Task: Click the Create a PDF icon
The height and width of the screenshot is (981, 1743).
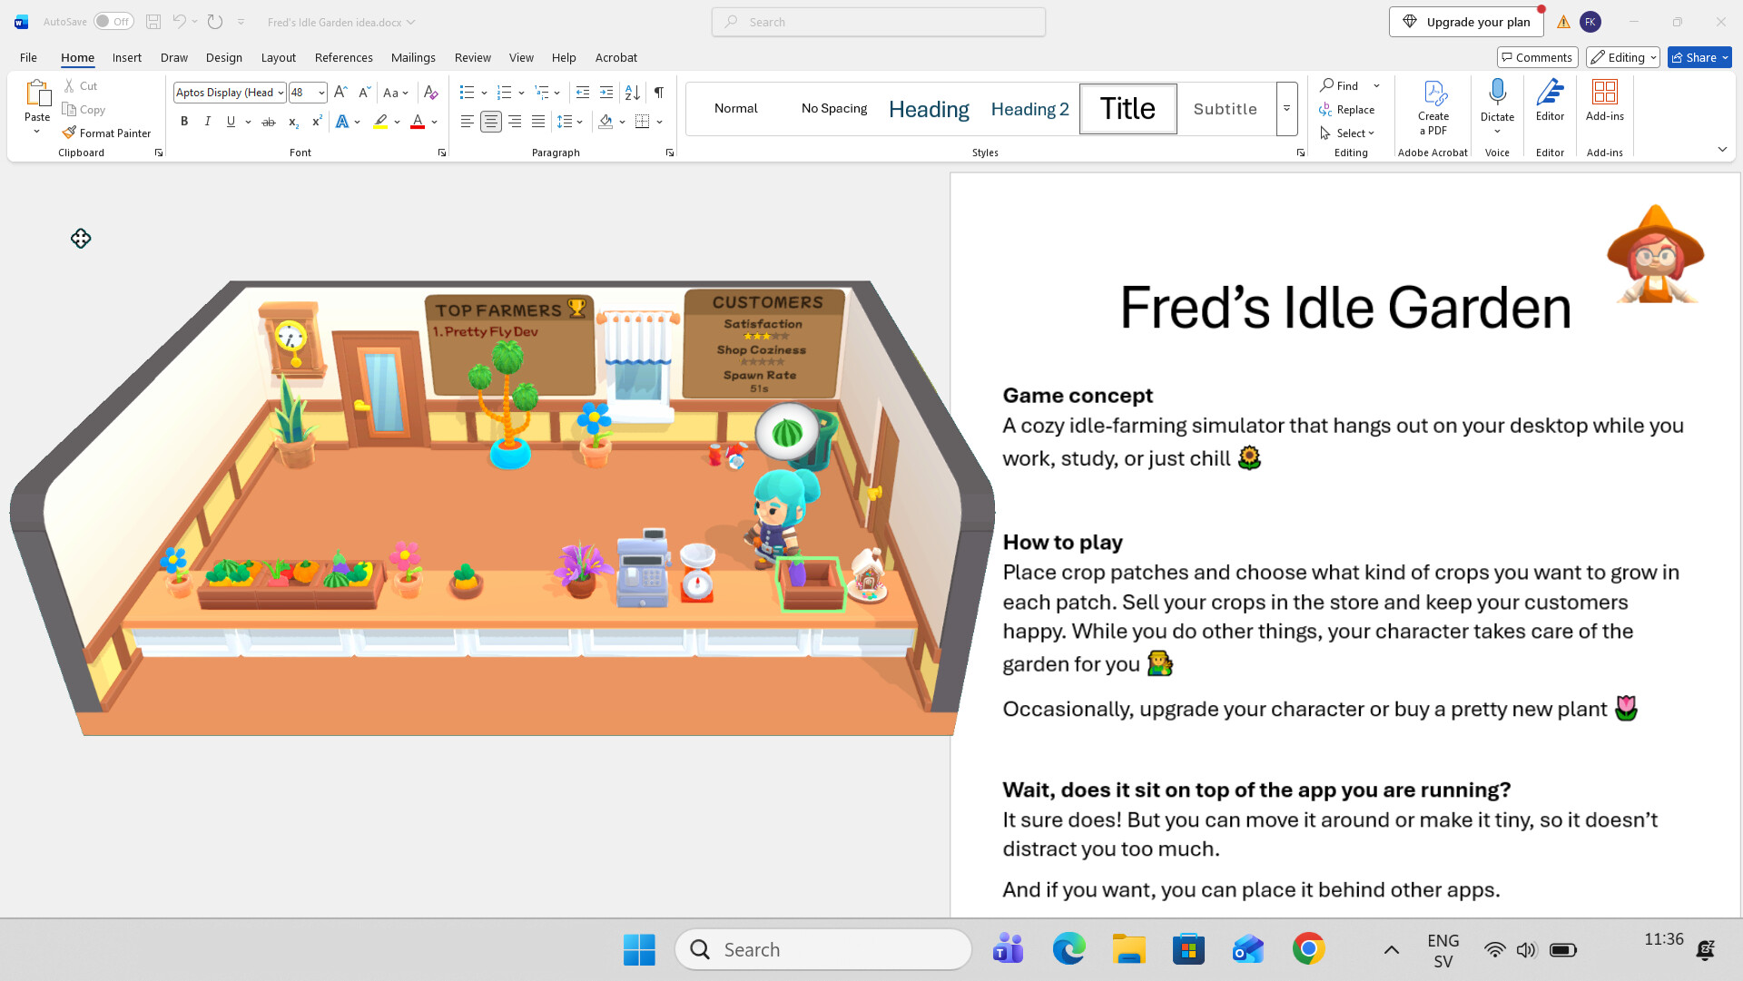Action: pos(1433,107)
